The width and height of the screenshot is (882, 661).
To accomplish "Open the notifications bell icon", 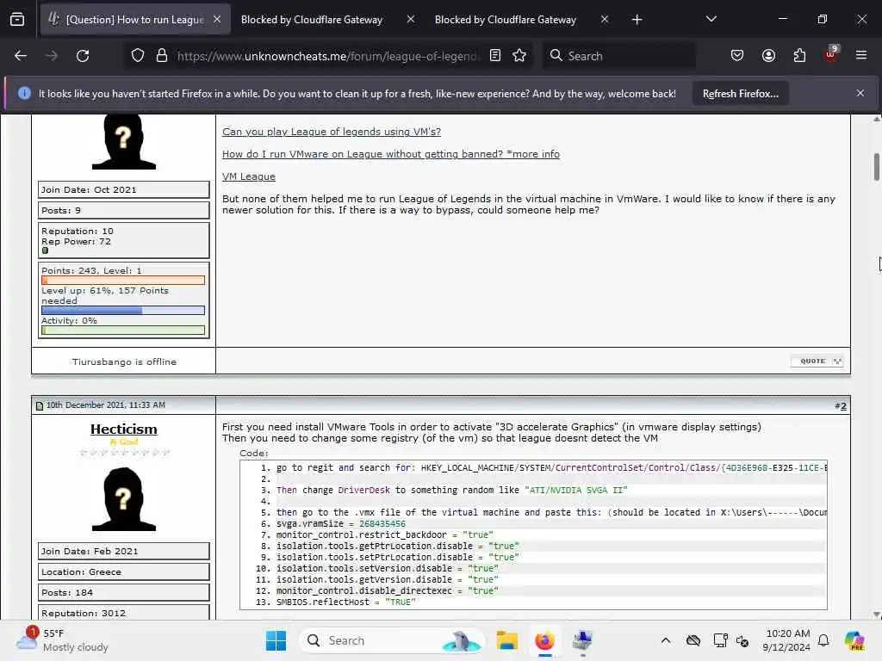I will (x=823, y=640).
